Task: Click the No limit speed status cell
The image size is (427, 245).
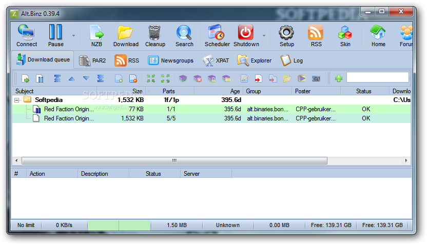Action: 26,225
